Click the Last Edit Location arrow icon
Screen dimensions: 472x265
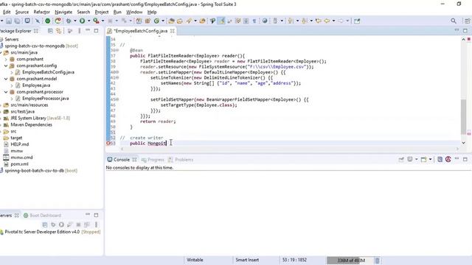click(319, 21)
